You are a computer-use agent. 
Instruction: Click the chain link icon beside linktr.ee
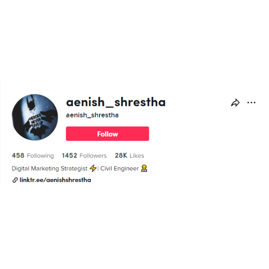(x=15, y=180)
